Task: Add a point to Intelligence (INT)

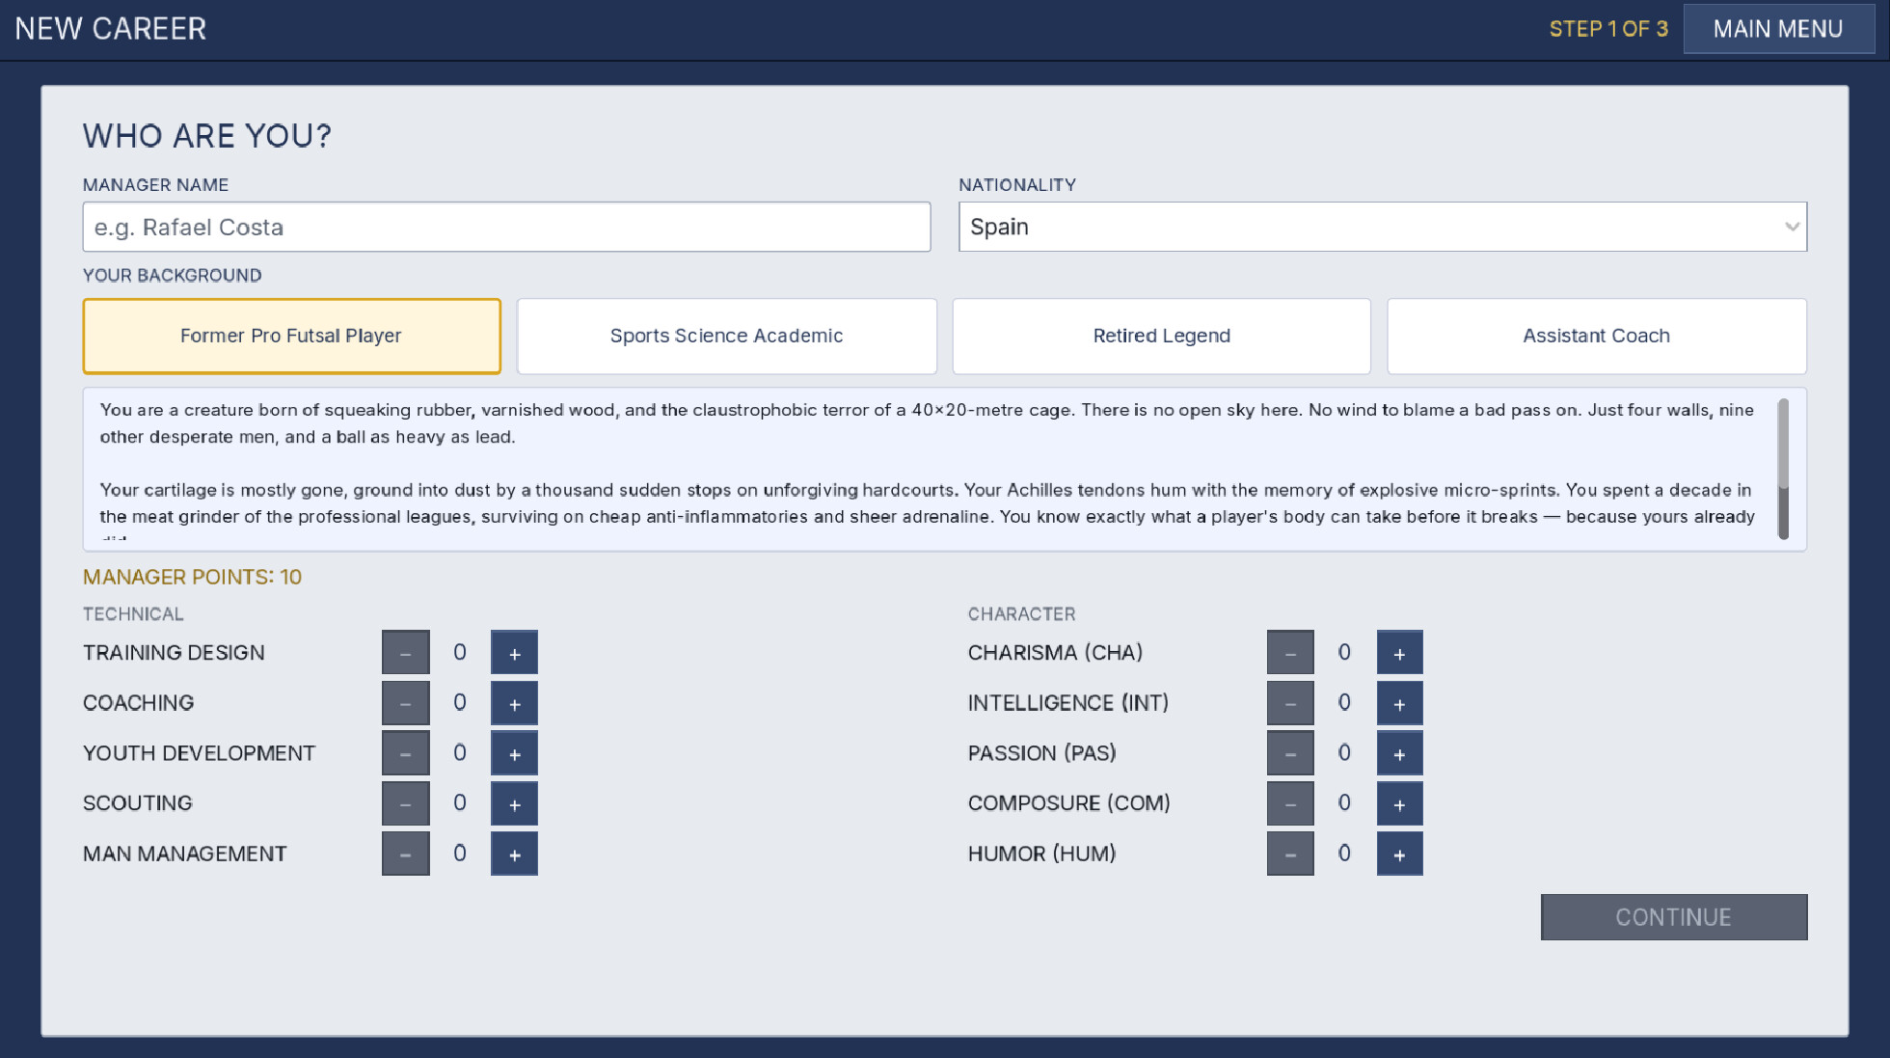Action: tap(1399, 703)
